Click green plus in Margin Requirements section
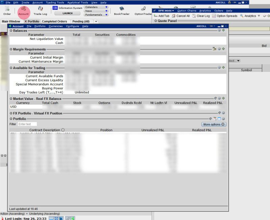The height and width of the screenshot is (220, 270). pyautogui.click(x=223, y=49)
